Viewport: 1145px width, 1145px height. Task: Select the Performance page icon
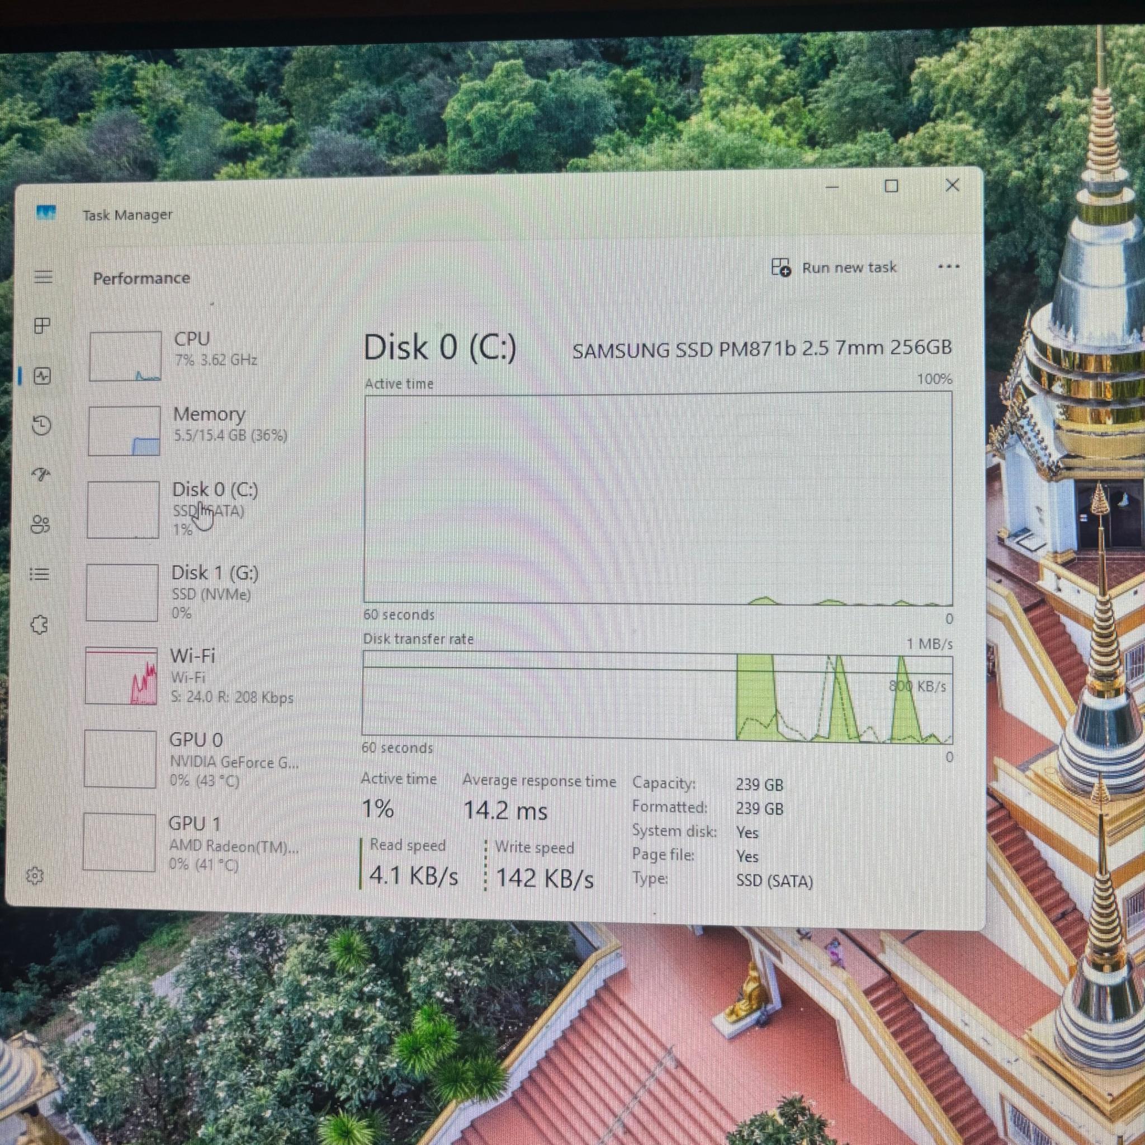pyautogui.click(x=42, y=376)
